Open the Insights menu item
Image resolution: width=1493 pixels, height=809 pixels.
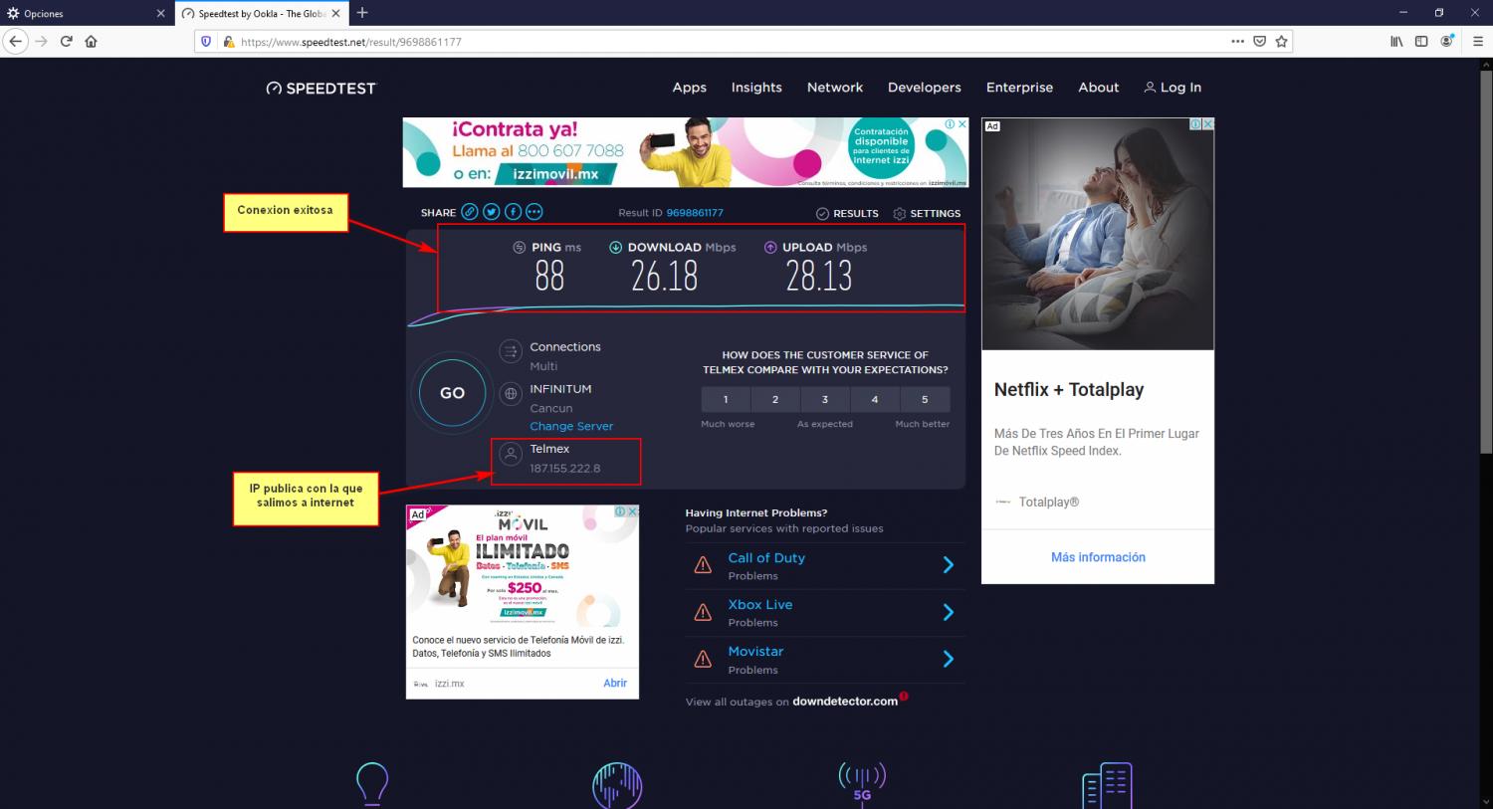[756, 88]
